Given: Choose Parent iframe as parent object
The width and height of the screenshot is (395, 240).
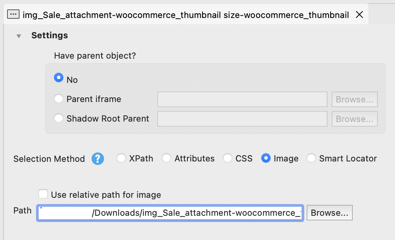Looking at the screenshot, I should (59, 99).
